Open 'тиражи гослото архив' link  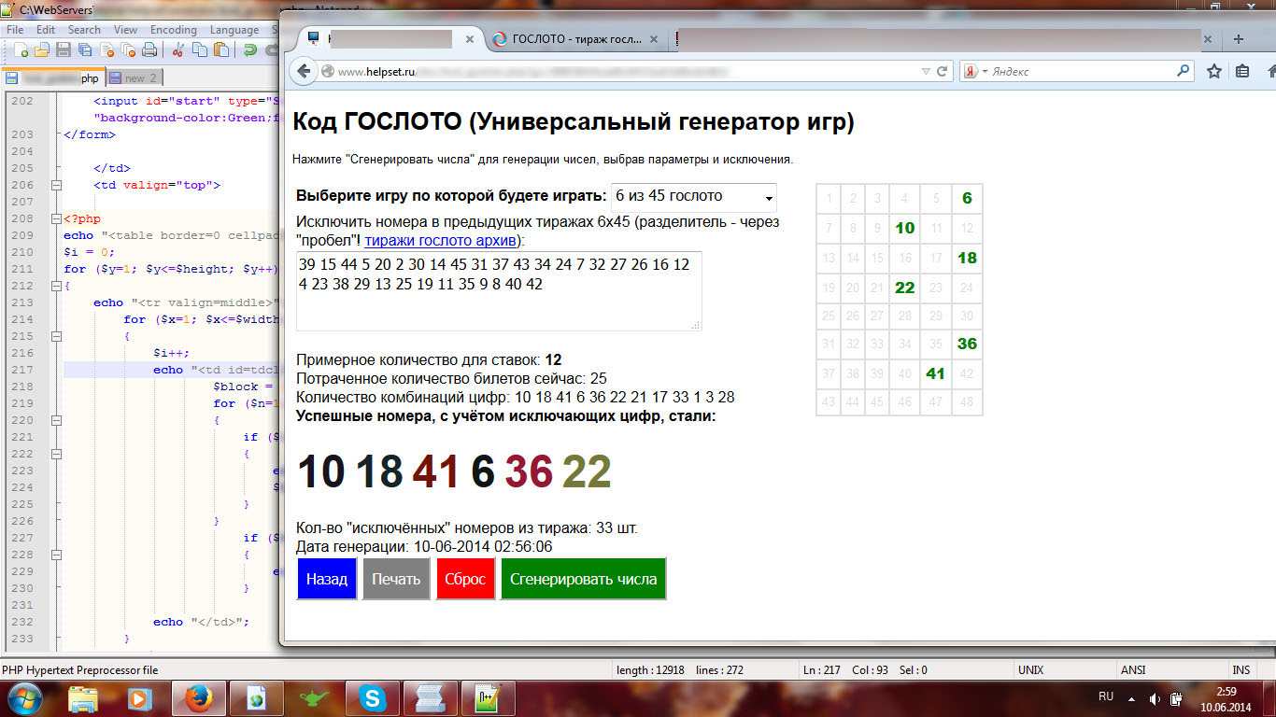(x=441, y=240)
